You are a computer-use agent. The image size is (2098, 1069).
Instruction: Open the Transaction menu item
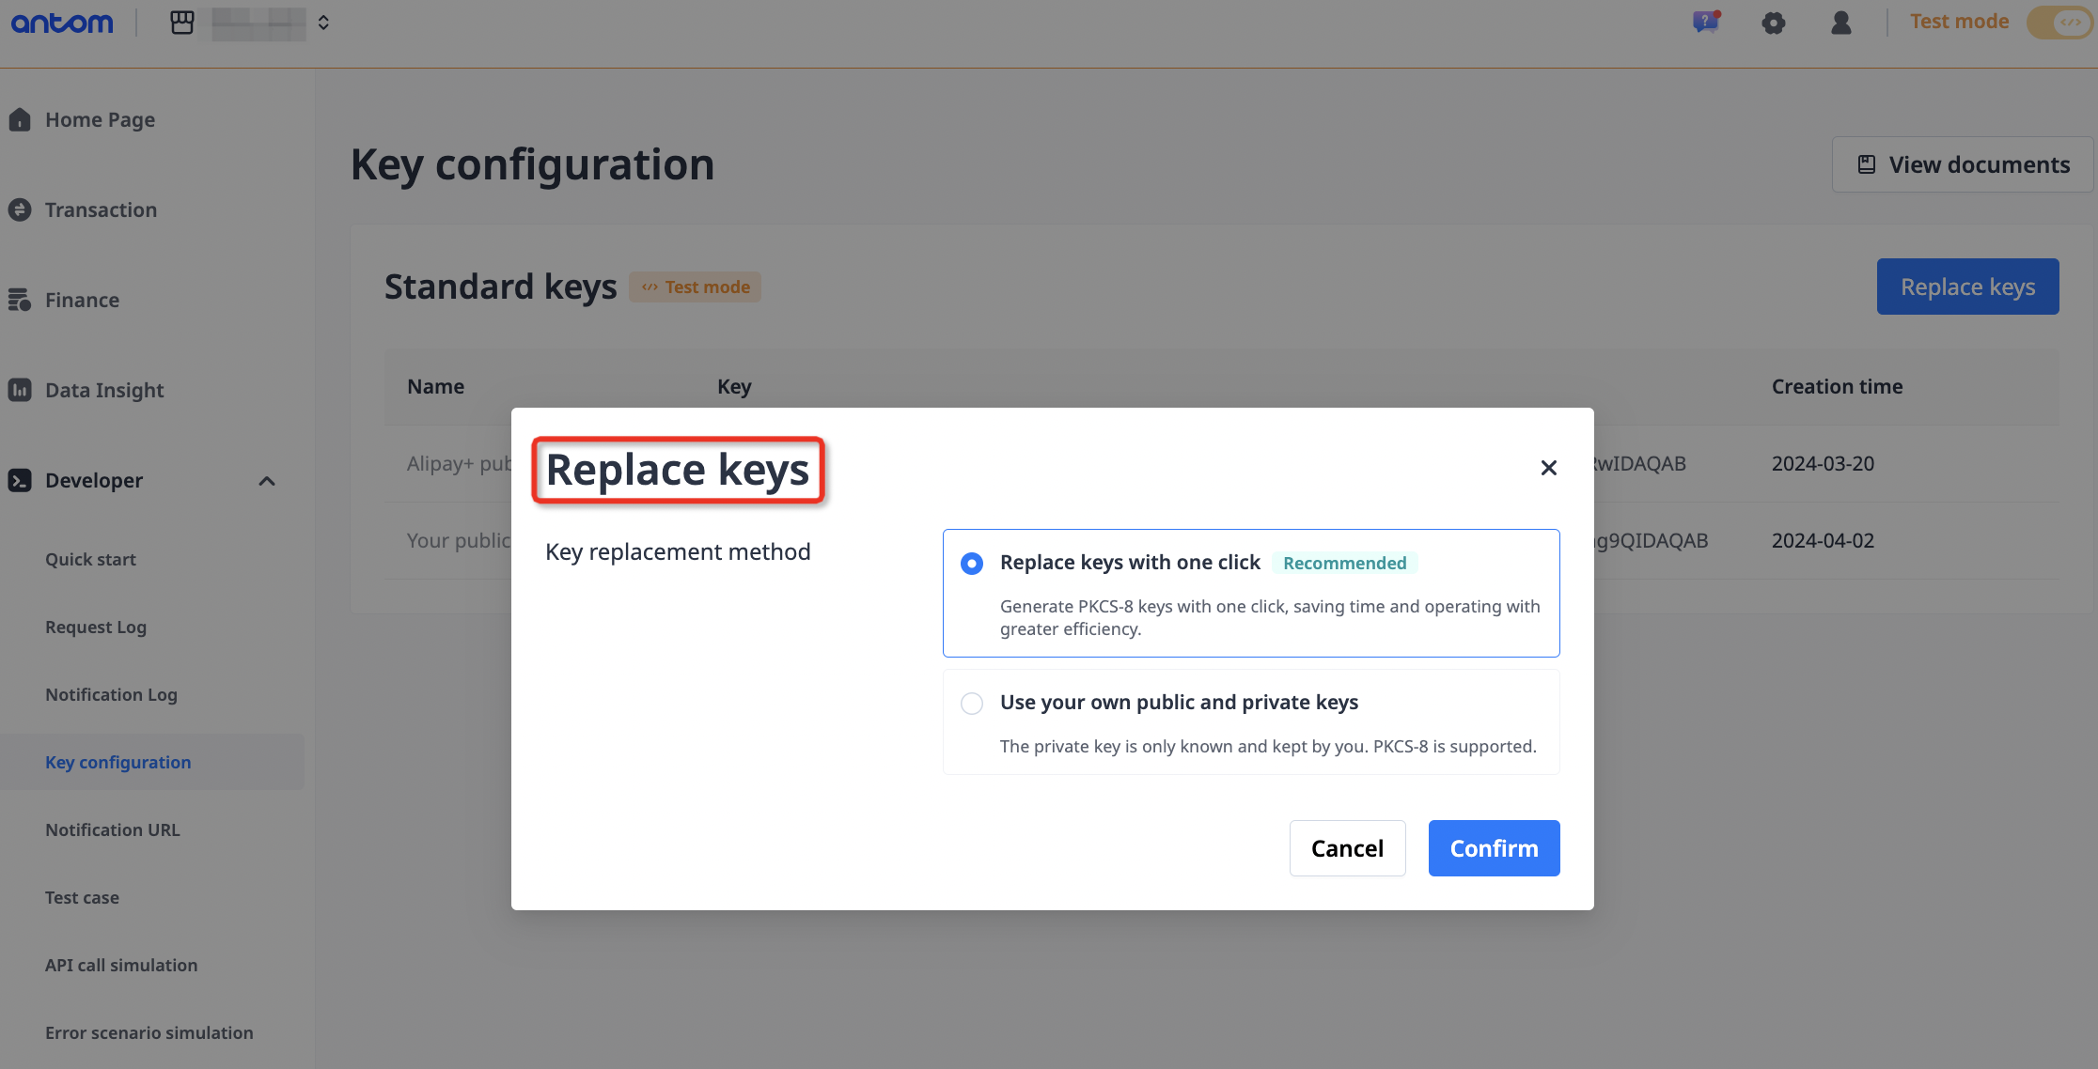(101, 209)
